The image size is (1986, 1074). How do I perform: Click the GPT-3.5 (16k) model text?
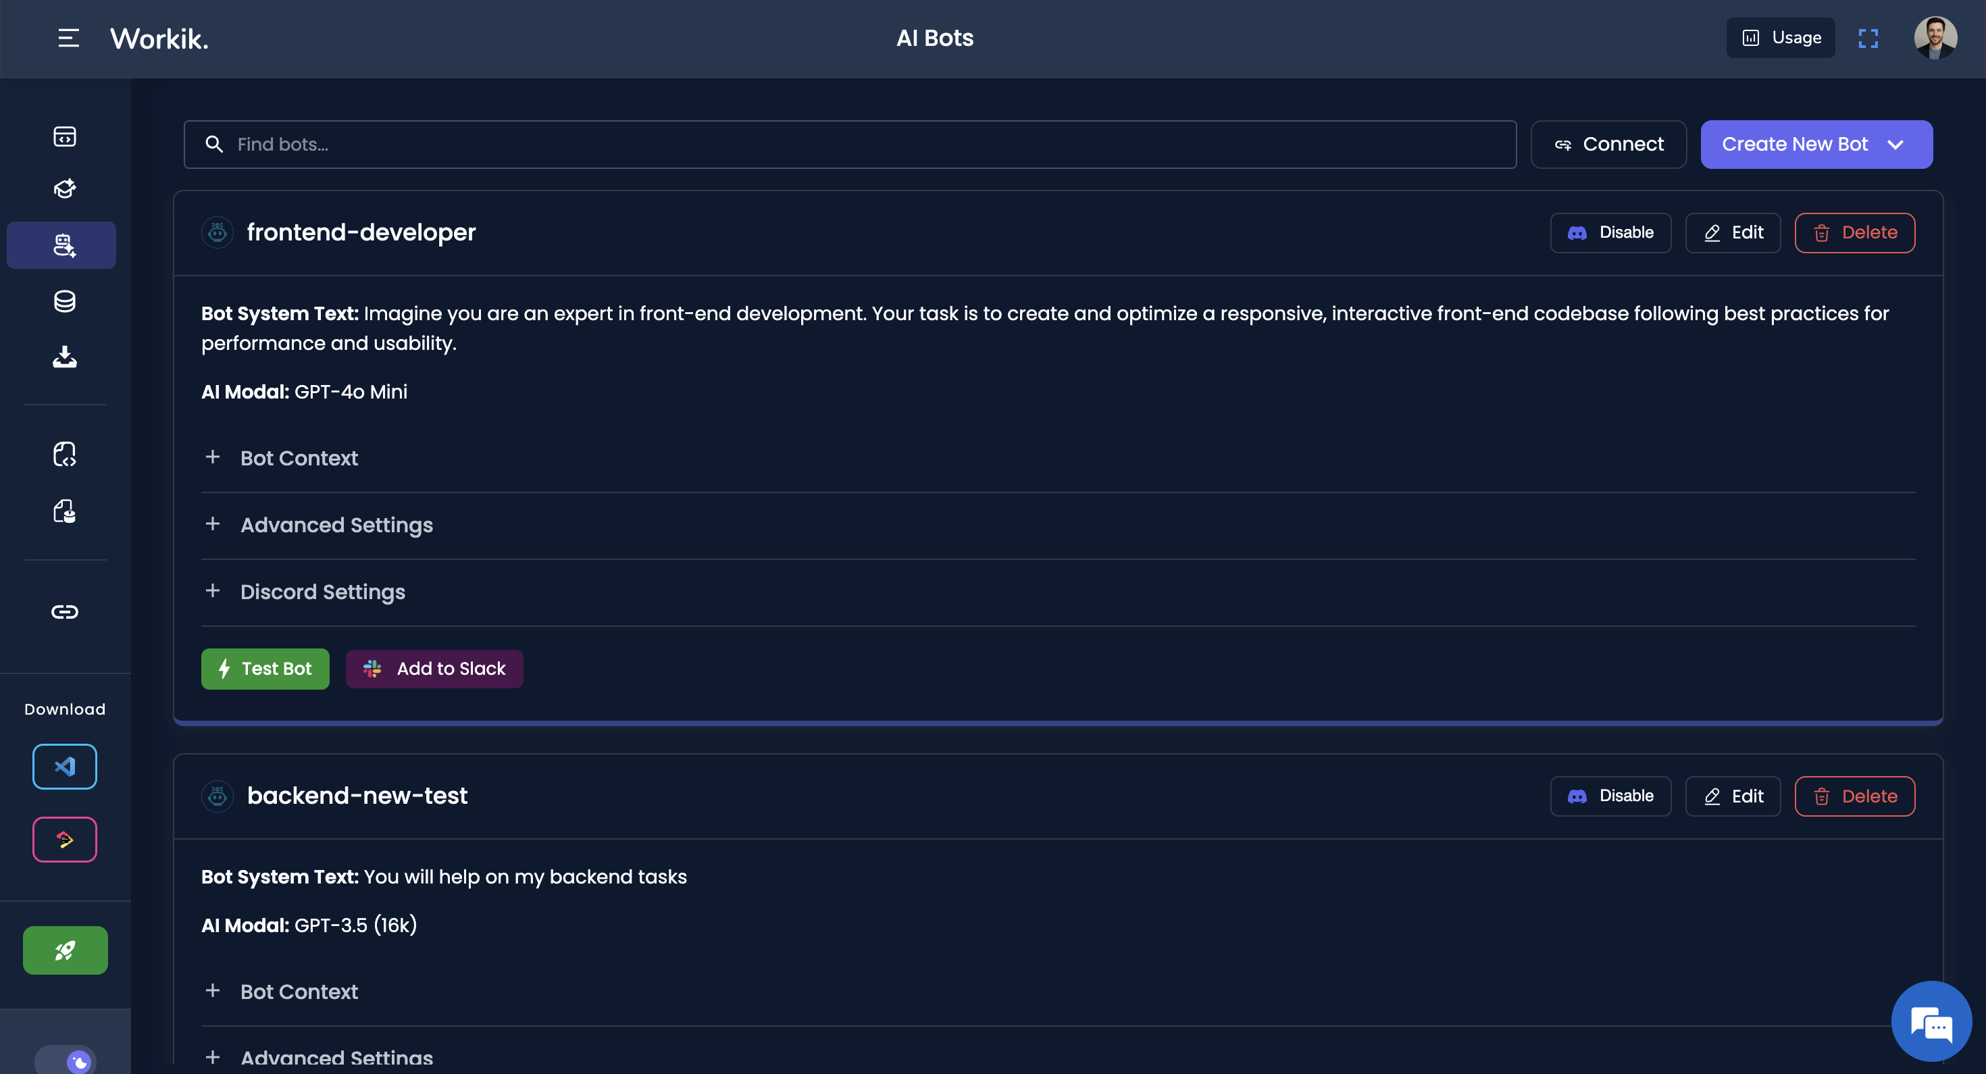coord(355,925)
